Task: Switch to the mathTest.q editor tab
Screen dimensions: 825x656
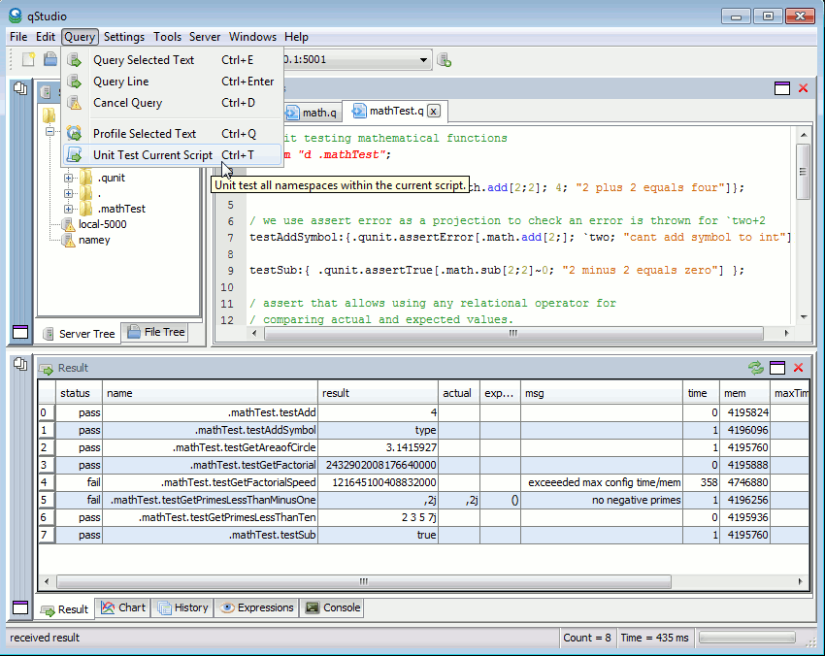Action: (395, 111)
